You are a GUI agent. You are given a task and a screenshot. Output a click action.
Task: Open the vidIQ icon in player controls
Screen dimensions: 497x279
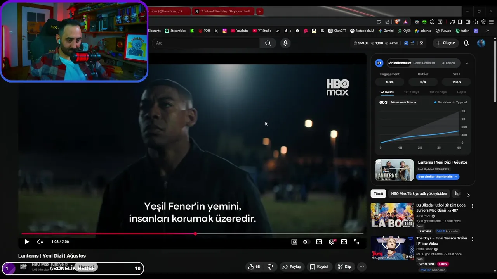tap(294, 242)
